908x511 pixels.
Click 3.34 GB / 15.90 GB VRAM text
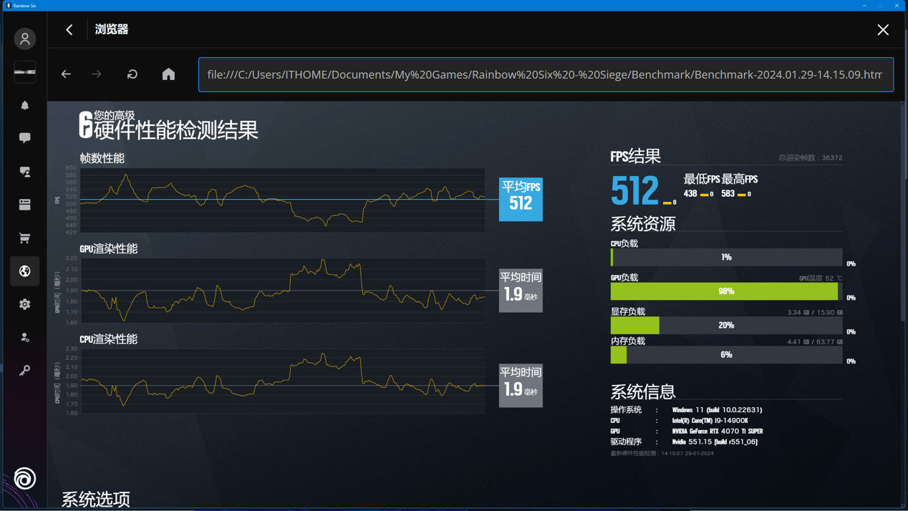pyautogui.click(x=815, y=312)
